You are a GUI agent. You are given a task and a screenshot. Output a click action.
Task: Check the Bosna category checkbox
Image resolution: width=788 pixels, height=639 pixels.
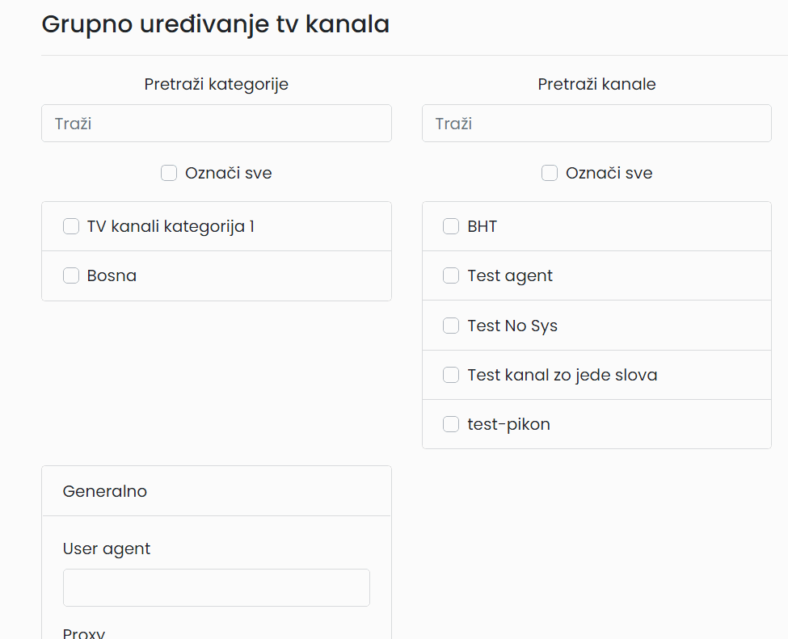71,275
